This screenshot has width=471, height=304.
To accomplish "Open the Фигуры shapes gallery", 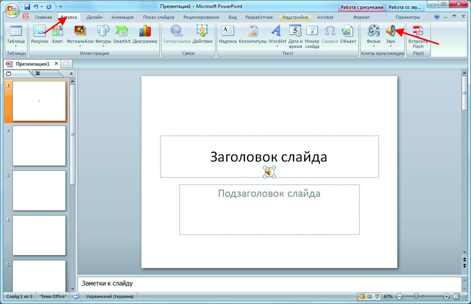I will coord(103,31).
